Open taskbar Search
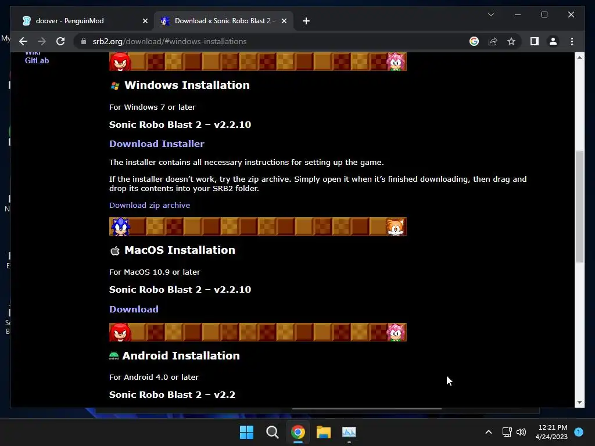 pos(272,432)
